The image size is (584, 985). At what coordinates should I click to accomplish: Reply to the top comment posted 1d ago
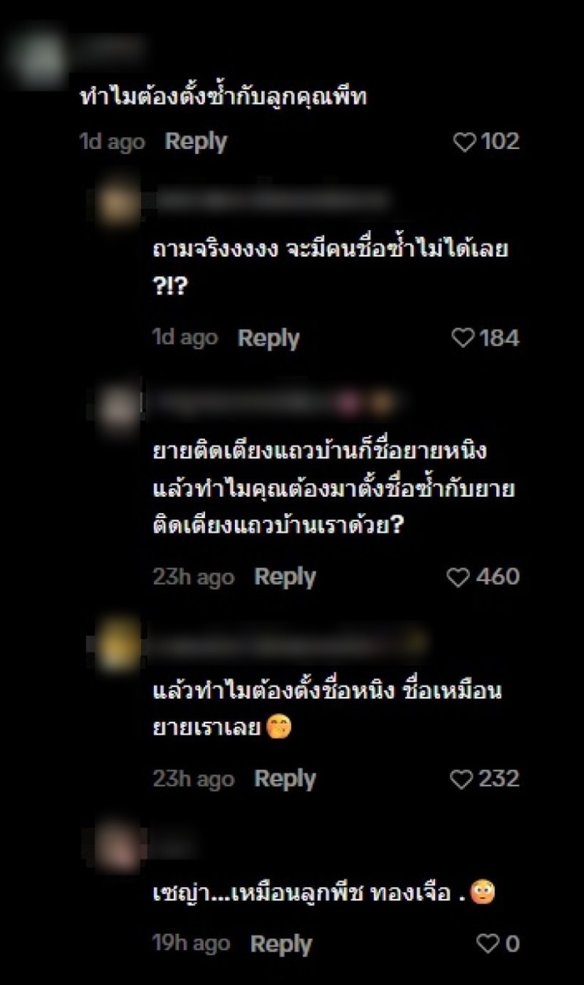point(196,142)
